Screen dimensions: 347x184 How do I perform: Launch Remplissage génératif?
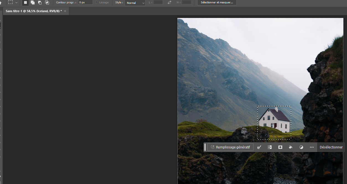[230, 147]
